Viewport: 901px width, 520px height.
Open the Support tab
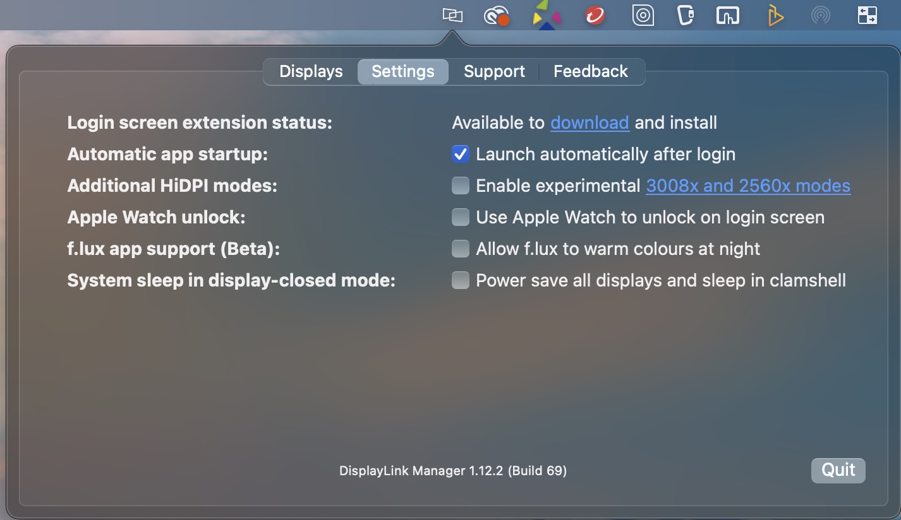point(494,71)
